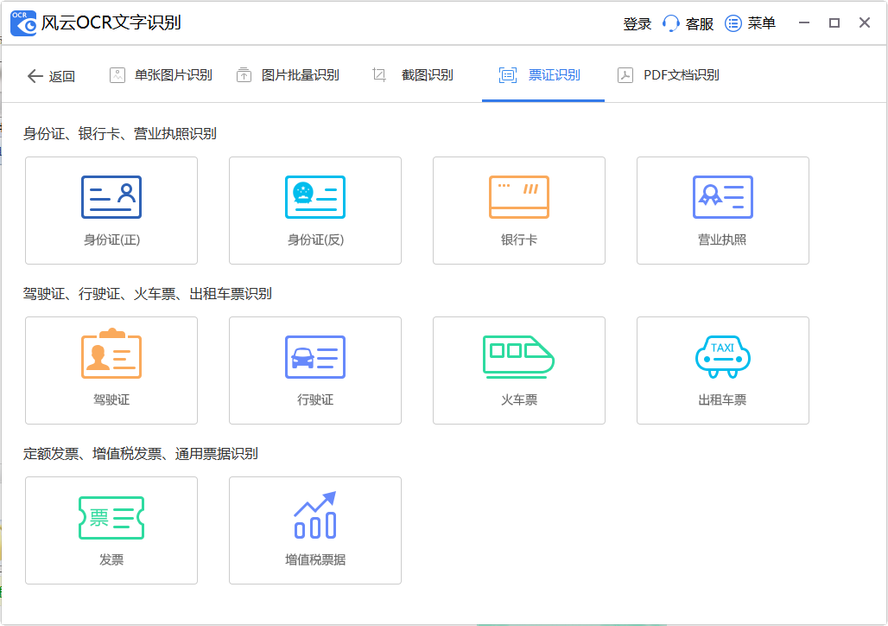Minimize the OCR window
Image resolution: width=888 pixels, height=626 pixels.
[804, 22]
